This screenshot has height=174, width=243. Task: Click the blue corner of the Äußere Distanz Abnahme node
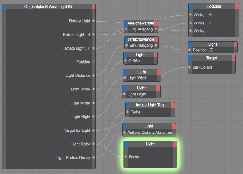[x=125, y=126]
